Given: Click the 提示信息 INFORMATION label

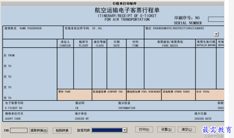Looking at the screenshot, I should 127,105.
